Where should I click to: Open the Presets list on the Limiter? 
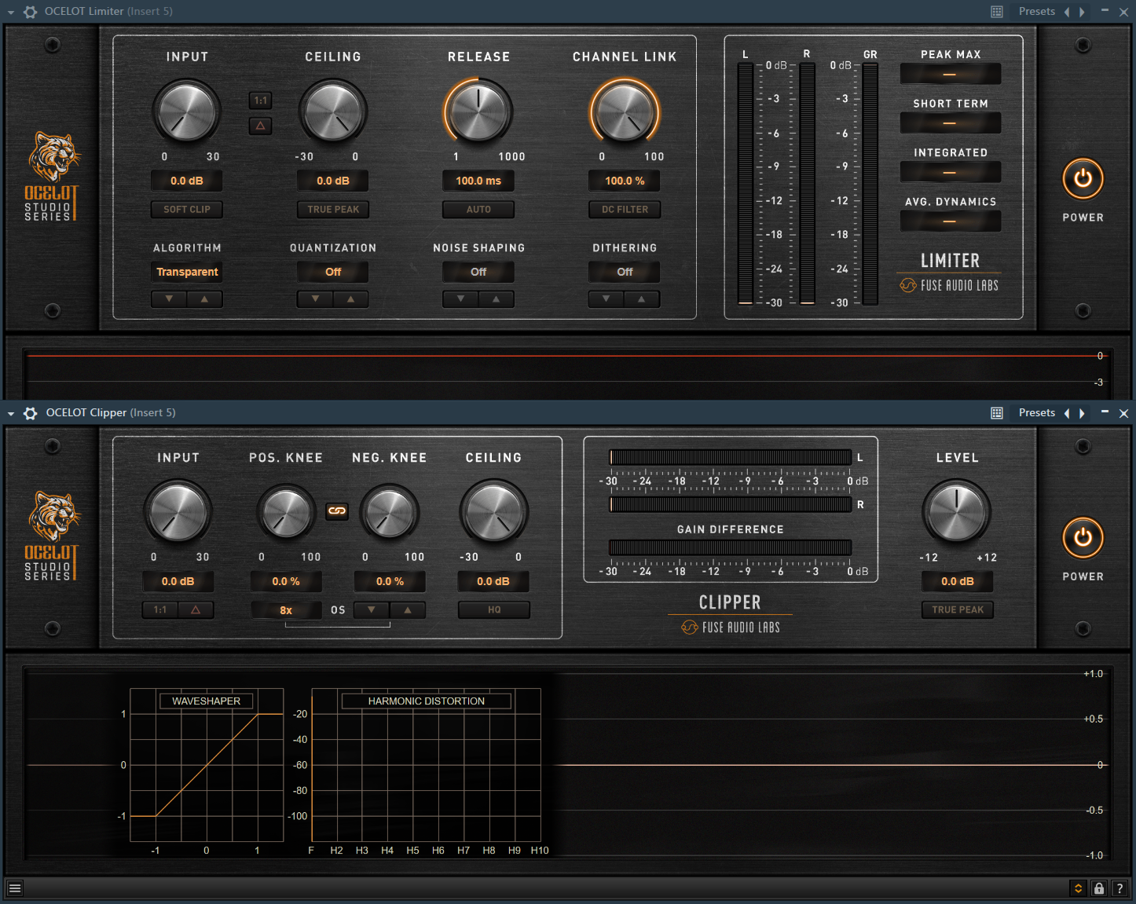[x=1037, y=11]
